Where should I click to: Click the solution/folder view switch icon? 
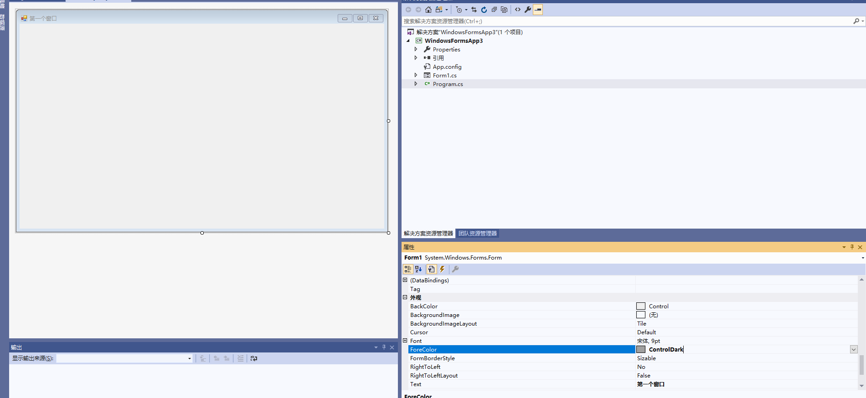[439, 10]
